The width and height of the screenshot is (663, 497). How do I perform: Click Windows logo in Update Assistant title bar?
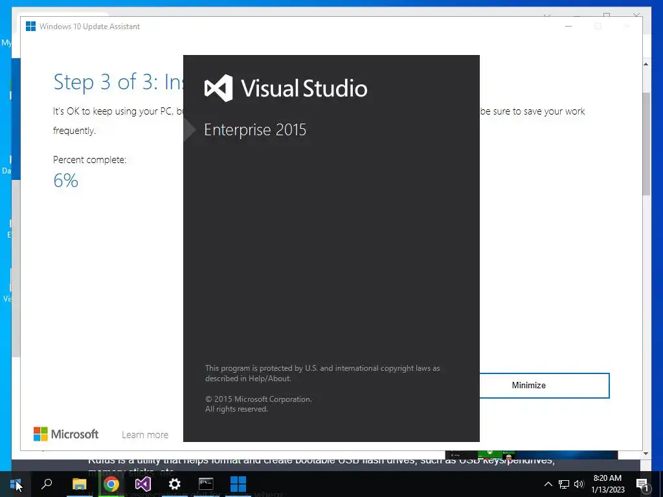pos(30,26)
